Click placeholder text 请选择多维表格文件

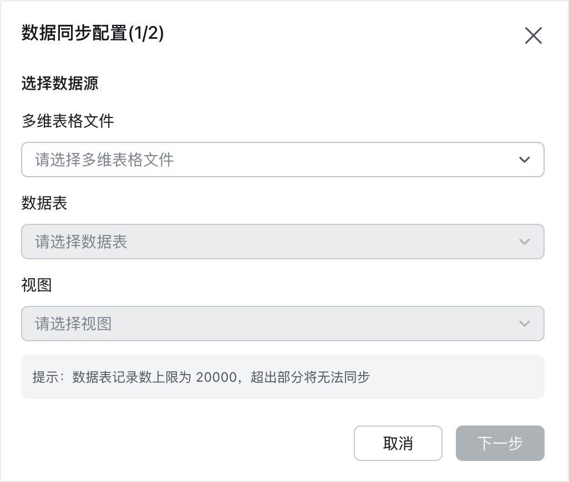104,160
